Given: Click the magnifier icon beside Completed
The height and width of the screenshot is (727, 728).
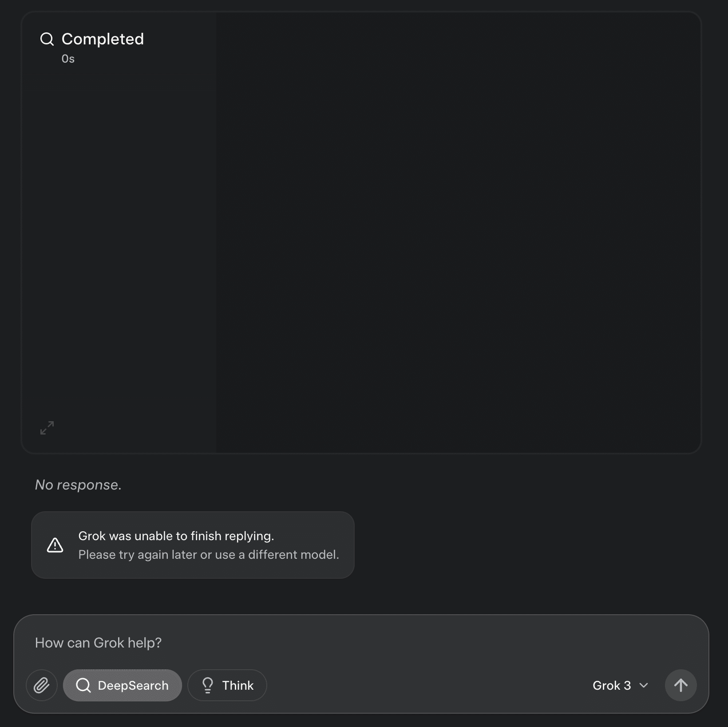Looking at the screenshot, I should 47,39.
